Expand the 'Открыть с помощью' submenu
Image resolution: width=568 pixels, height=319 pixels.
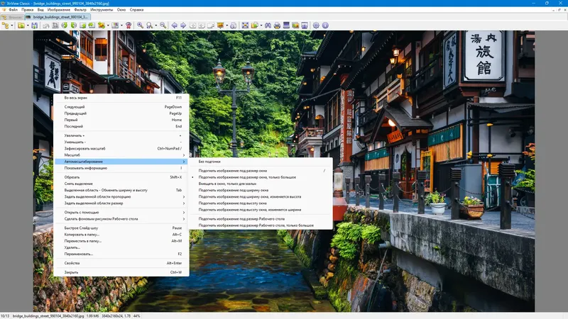point(82,212)
